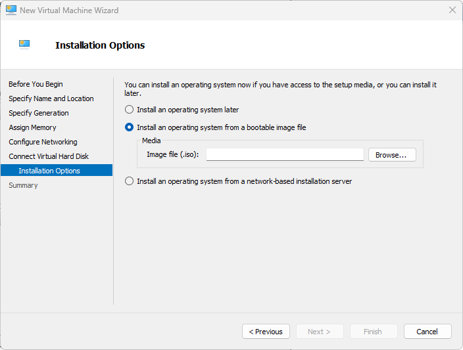Click the 'You can install an operating system now' description

(x=280, y=89)
